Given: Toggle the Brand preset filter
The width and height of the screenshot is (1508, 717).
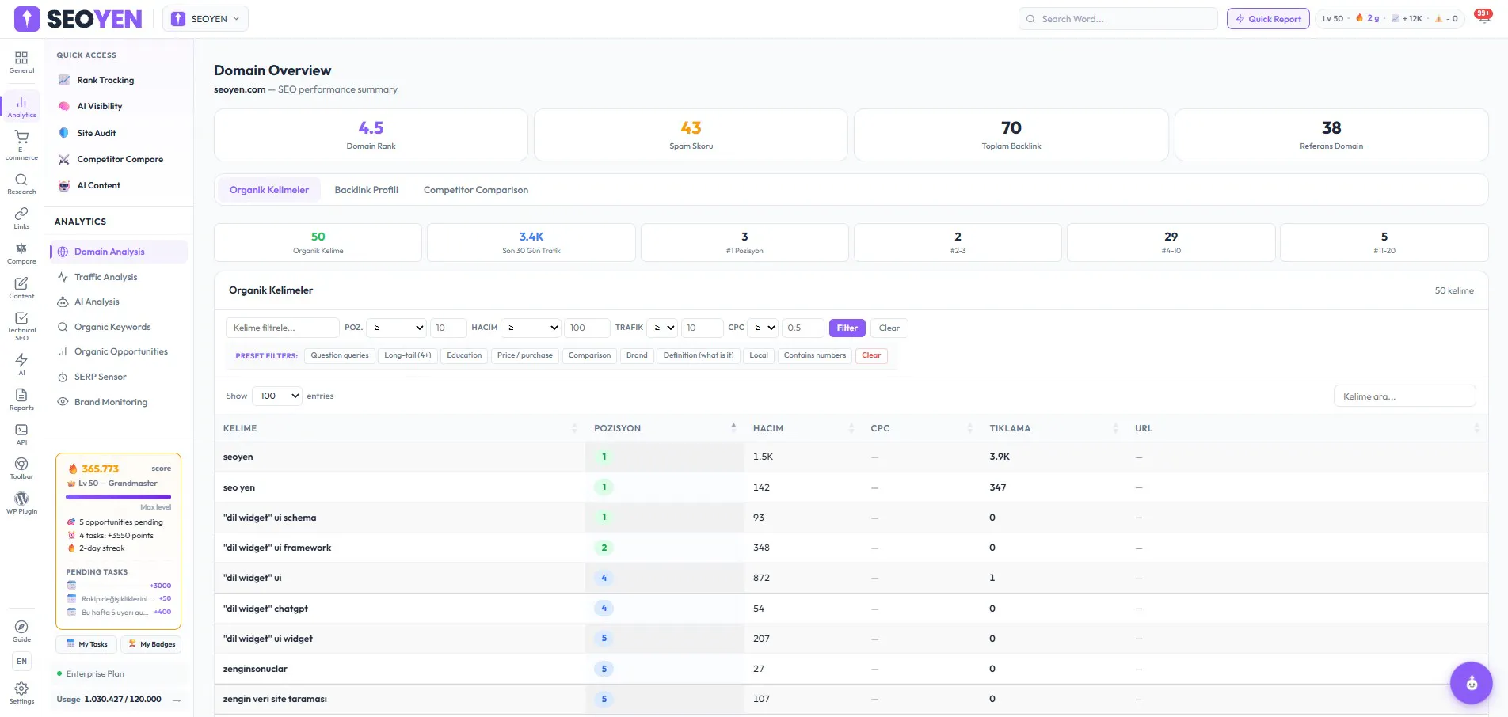Looking at the screenshot, I should [637, 355].
